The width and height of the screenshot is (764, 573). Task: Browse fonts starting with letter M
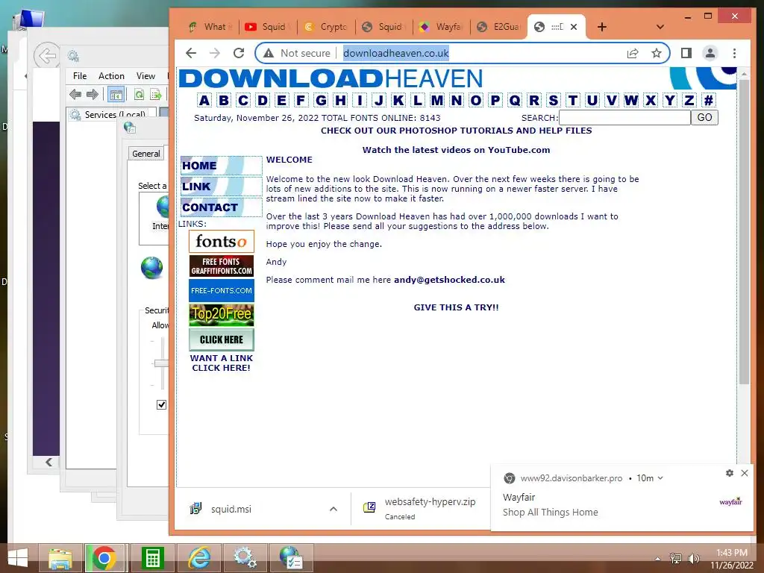[x=437, y=101]
